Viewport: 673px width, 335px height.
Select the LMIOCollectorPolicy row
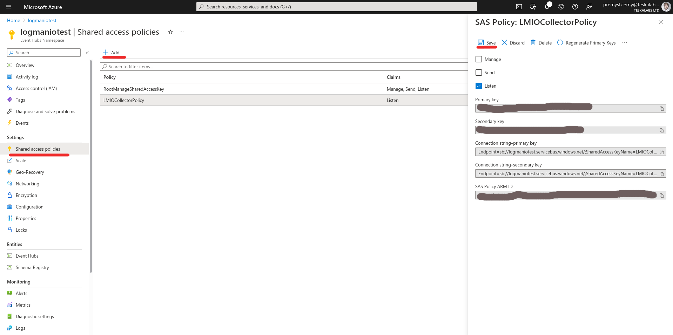click(x=284, y=100)
